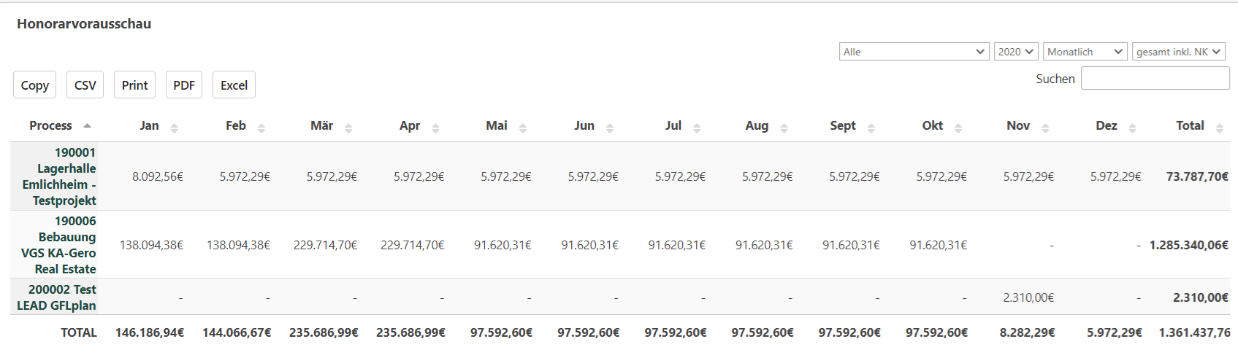Screen dimensions: 1238x355
Task: Sort using the Dez column arrows
Action: [1132, 128]
